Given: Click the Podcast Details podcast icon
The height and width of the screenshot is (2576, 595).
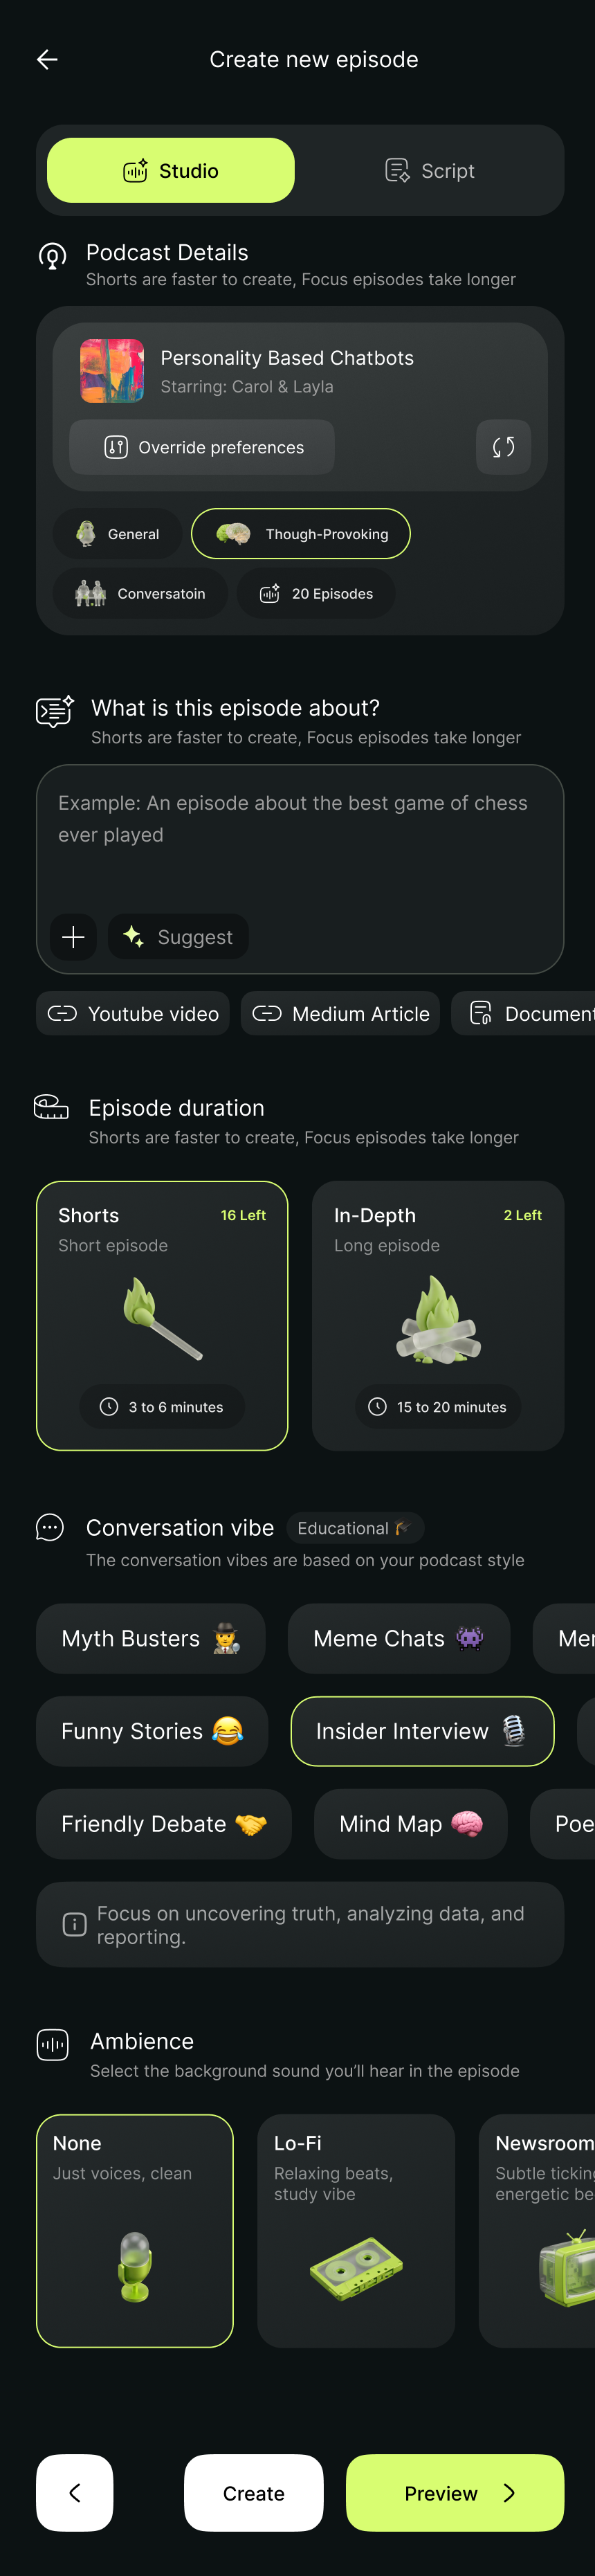Looking at the screenshot, I should [52, 257].
